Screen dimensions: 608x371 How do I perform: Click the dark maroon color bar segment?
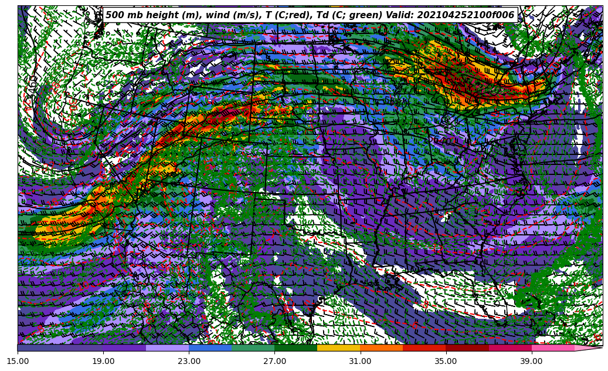click(x=467, y=348)
